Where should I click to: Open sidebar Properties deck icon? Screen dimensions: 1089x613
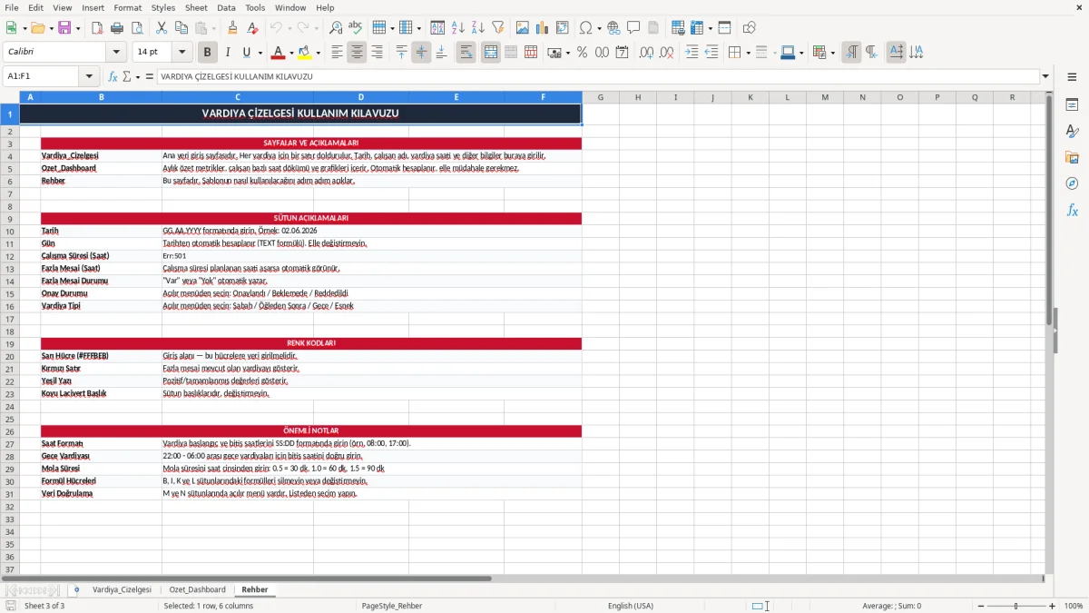(x=1072, y=105)
